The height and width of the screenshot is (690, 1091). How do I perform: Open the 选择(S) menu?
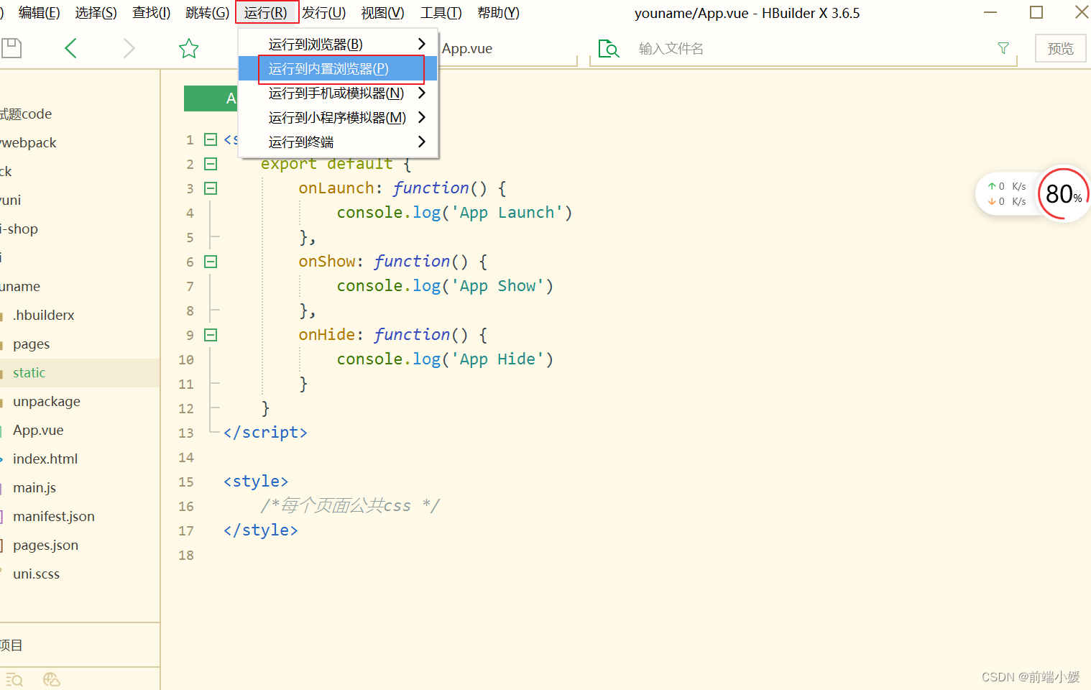(x=96, y=13)
